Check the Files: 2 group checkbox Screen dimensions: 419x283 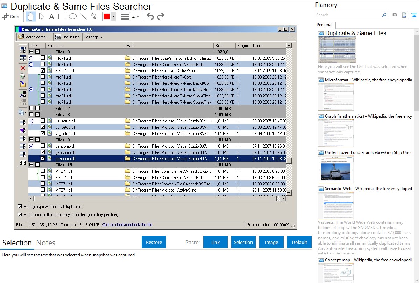click(x=38, y=108)
